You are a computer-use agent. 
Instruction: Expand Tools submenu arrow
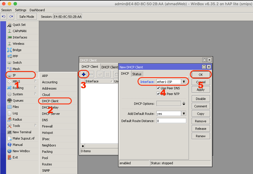click(x=35, y=125)
